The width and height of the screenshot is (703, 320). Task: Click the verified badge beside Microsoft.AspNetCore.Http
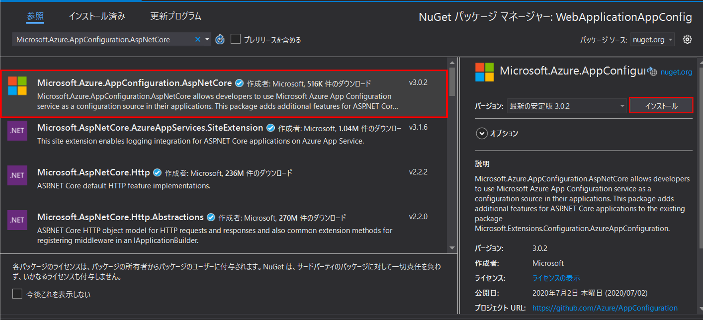tap(157, 173)
